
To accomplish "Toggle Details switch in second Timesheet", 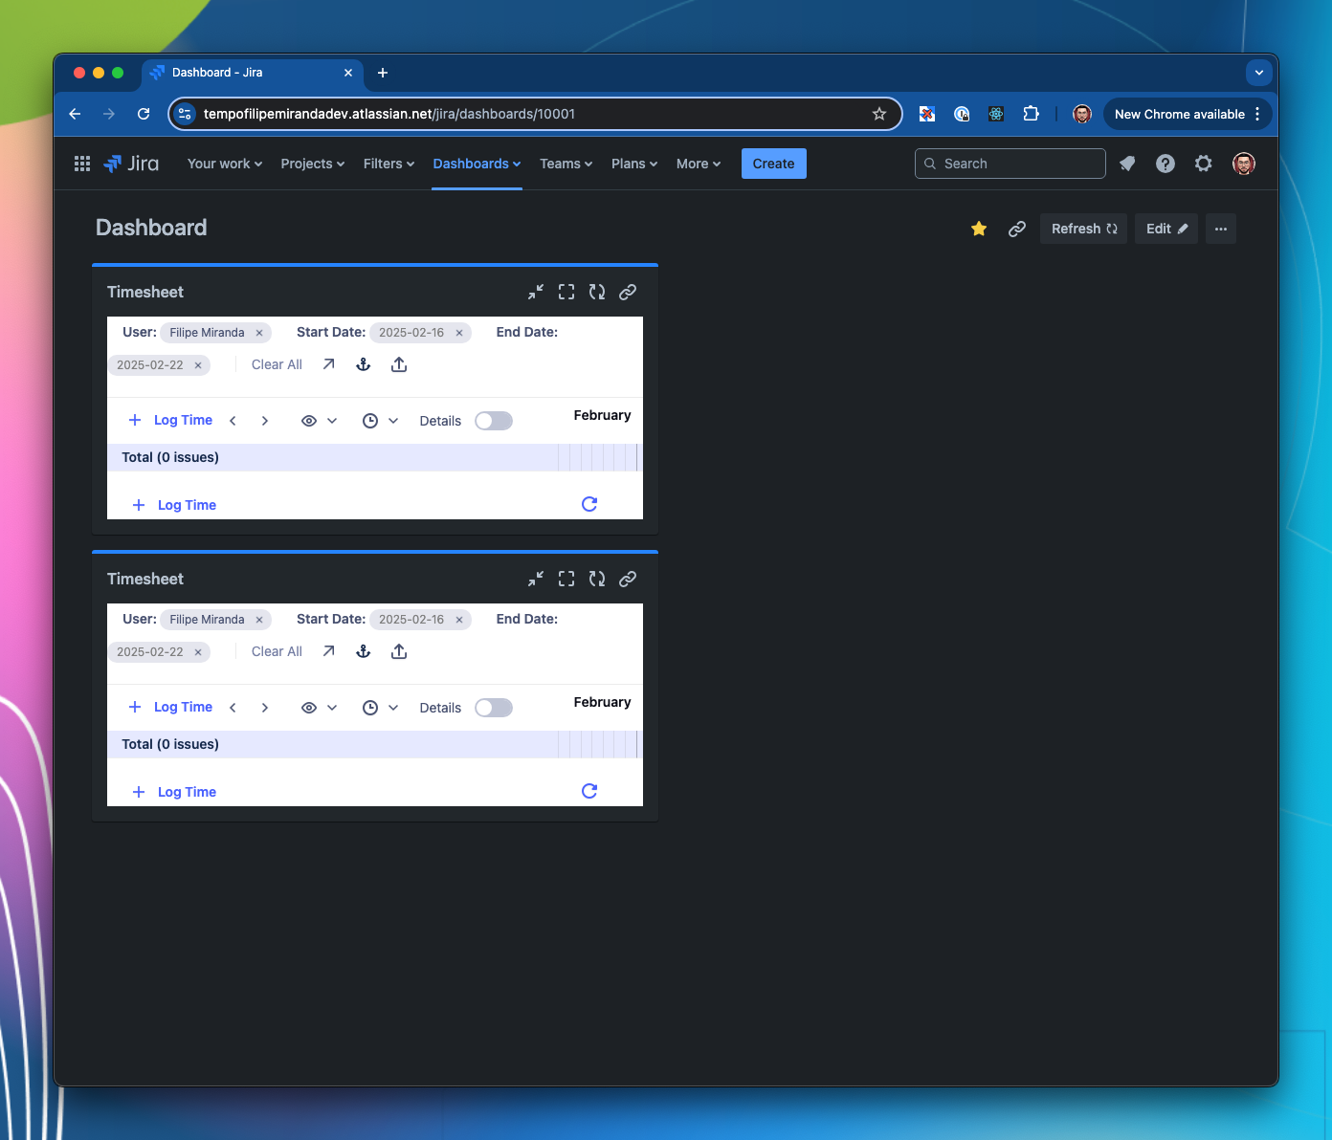I will [x=494, y=708].
